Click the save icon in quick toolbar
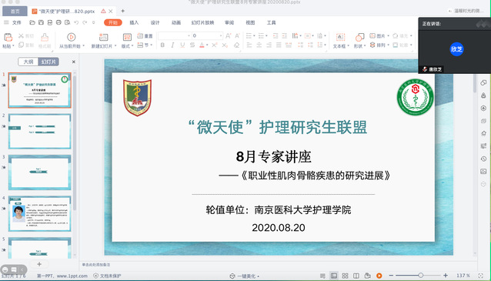This screenshot has height=281, width=491. coord(41,22)
